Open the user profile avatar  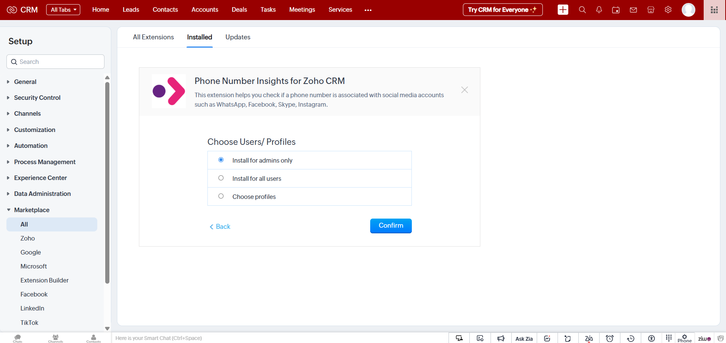pos(688,10)
